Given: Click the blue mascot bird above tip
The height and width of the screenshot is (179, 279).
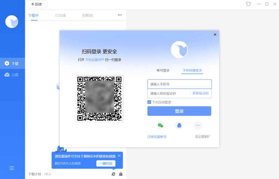Looking at the screenshot, I should 61,149.
